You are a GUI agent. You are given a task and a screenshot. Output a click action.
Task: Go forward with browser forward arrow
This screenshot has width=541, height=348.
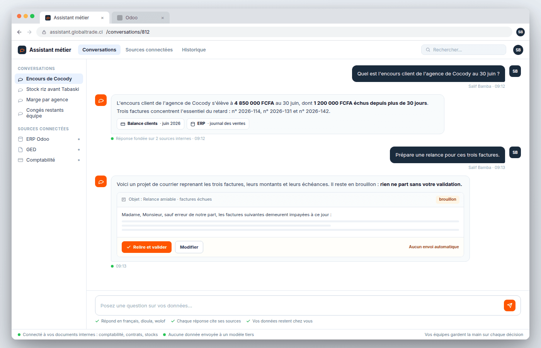click(29, 32)
